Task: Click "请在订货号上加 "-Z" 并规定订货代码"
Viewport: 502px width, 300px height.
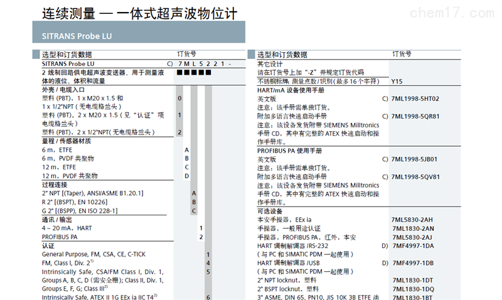Action: pyautogui.click(x=311, y=72)
